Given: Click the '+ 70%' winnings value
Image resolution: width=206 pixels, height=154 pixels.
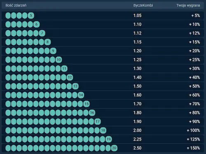Looking at the screenshot, I should (194, 104).
